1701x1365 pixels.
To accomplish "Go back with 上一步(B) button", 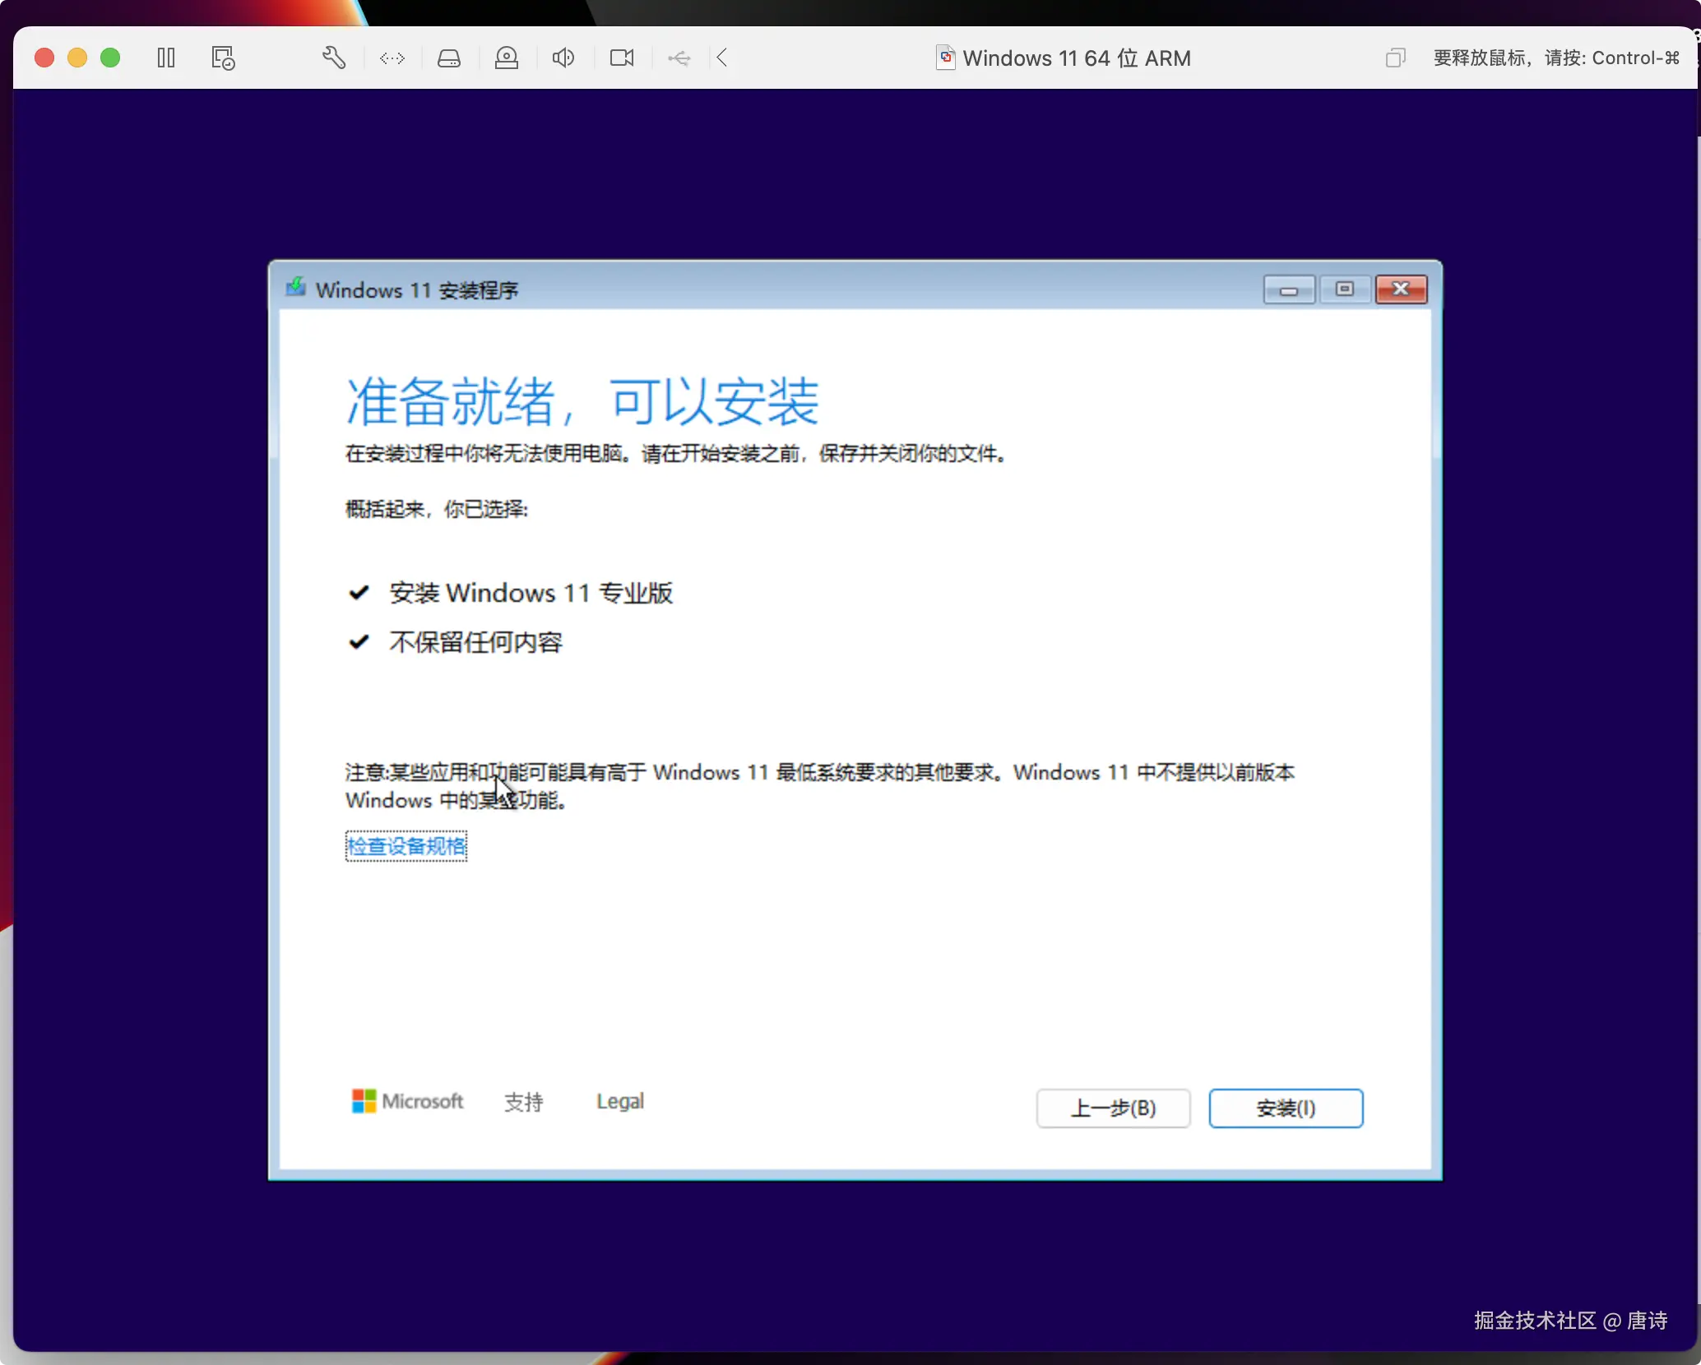I will point(1113,1108).
